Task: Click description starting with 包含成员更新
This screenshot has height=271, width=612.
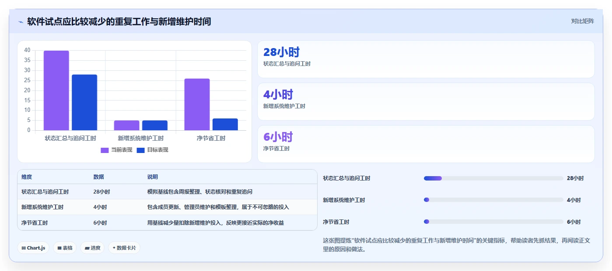Action: 218,207
